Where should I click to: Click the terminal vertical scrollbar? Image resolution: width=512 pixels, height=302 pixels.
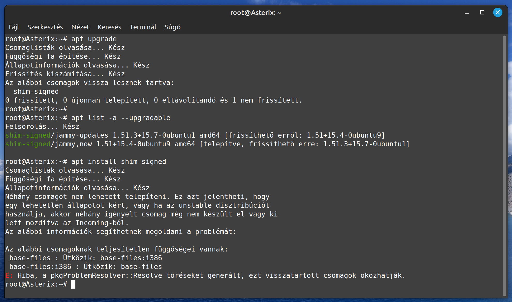[x=505, y=166]
